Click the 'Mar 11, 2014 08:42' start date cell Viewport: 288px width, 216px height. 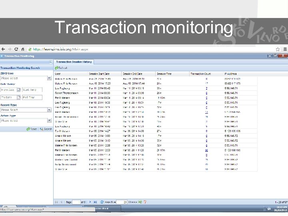coord(99,88)
